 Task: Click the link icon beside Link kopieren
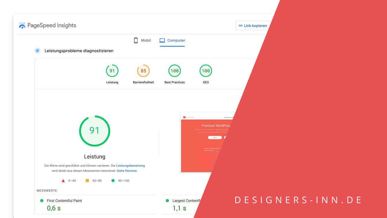(x=240, y=25)
